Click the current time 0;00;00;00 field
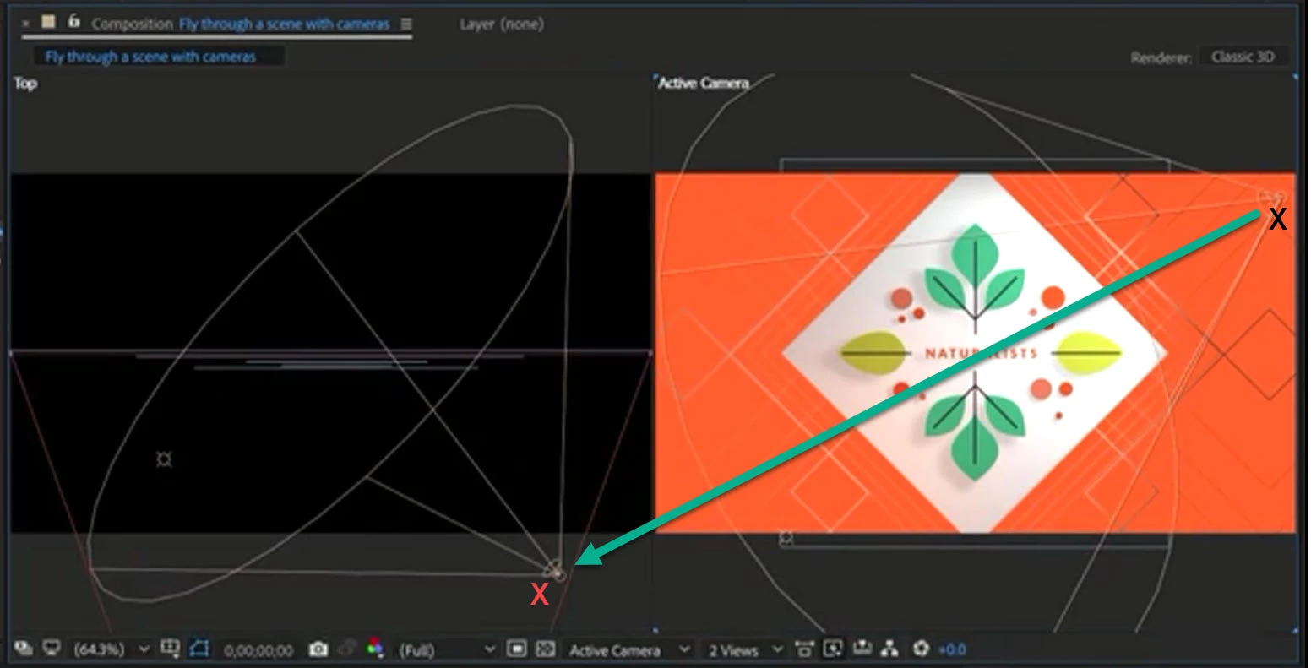The image size is (1311, 668). pyautogui.click(x=258, y=650)
